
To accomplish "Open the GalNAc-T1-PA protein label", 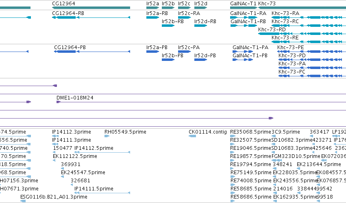I will click(250, 48).
